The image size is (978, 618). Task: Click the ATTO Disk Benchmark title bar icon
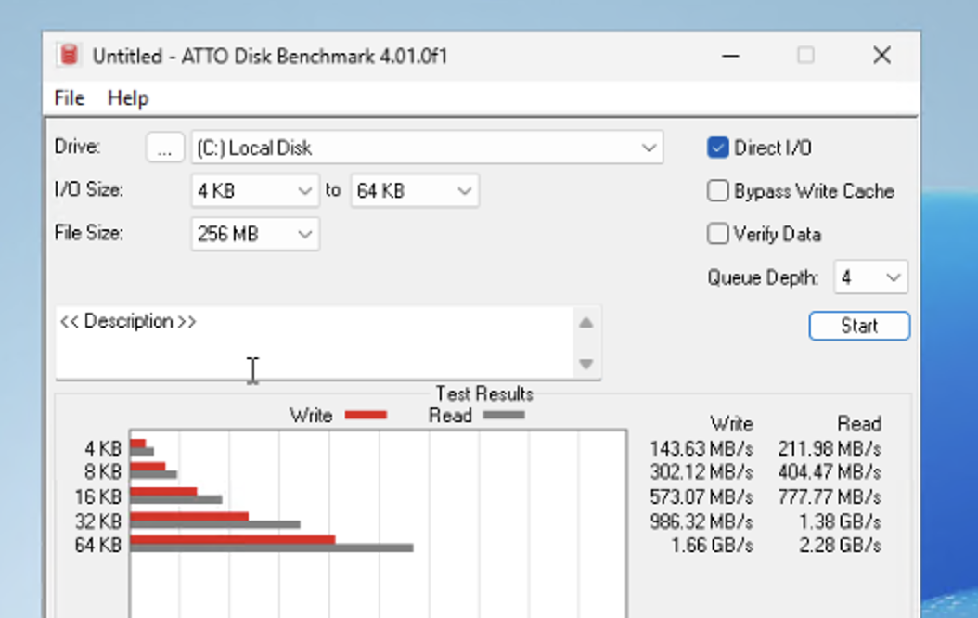(70, 56)
